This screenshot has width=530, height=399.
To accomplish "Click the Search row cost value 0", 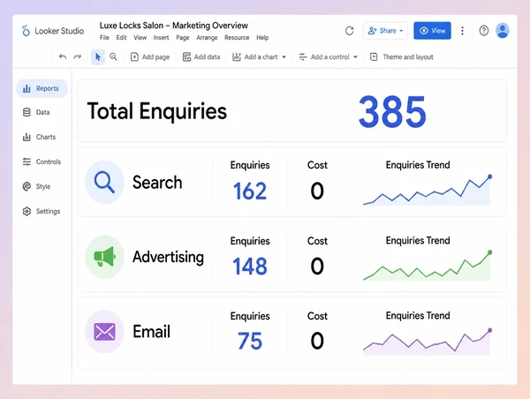I will tap(317, 191).
